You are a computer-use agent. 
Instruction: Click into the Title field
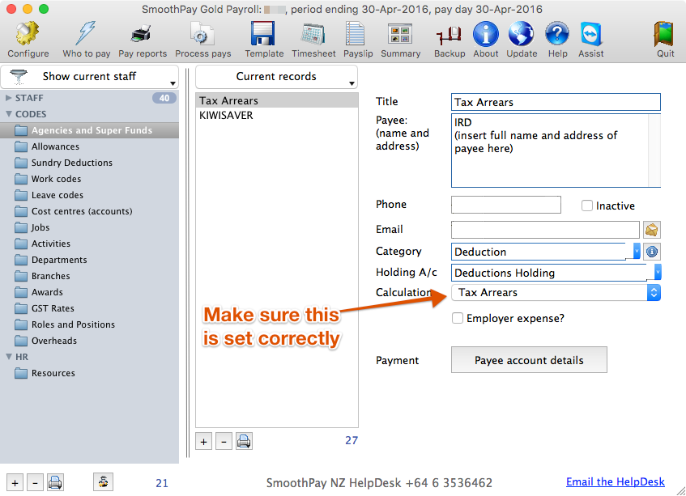coord(556,102)
